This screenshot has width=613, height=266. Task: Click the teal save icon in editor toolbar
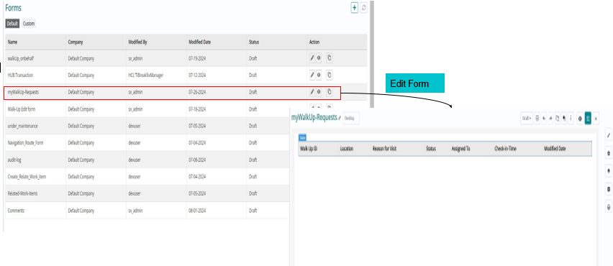588,119
